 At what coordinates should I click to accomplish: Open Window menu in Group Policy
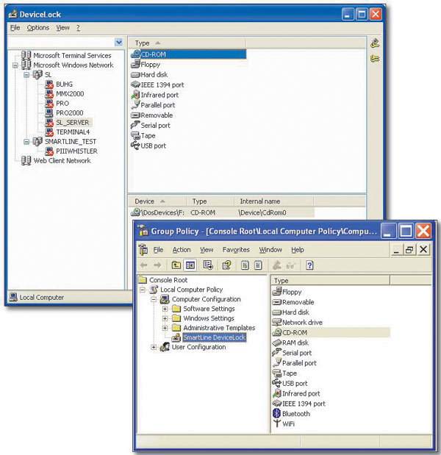pos(270,250)
